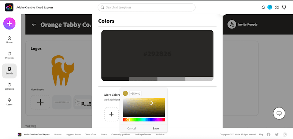Open the chat support bubble
Image resolution: width=293 pixels, height=139 pixels.
[x=279, y=113]
